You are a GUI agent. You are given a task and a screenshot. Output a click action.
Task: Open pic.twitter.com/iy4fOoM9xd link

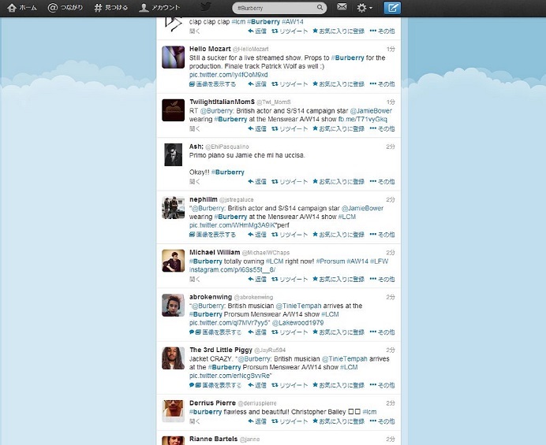tap(229, 75)
